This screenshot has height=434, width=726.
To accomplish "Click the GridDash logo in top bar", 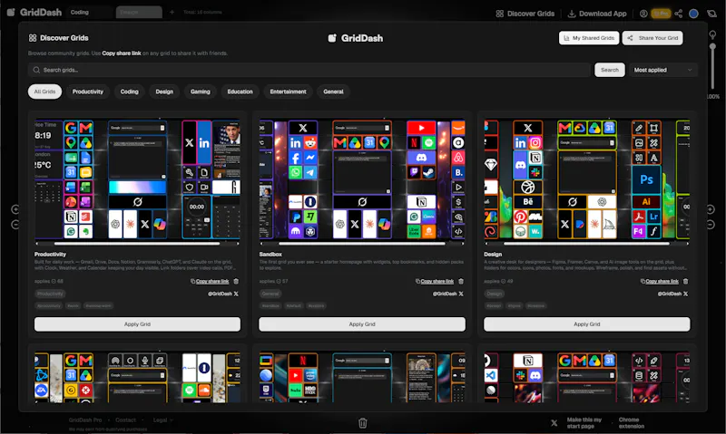I will coord(34,13).
